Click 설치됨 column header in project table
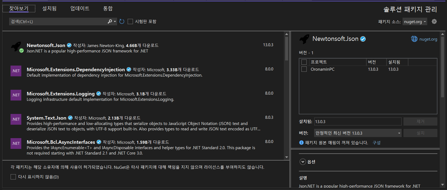 397,62
